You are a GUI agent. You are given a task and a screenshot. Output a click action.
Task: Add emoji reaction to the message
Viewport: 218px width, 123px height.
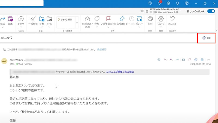(x=159, y=60)
